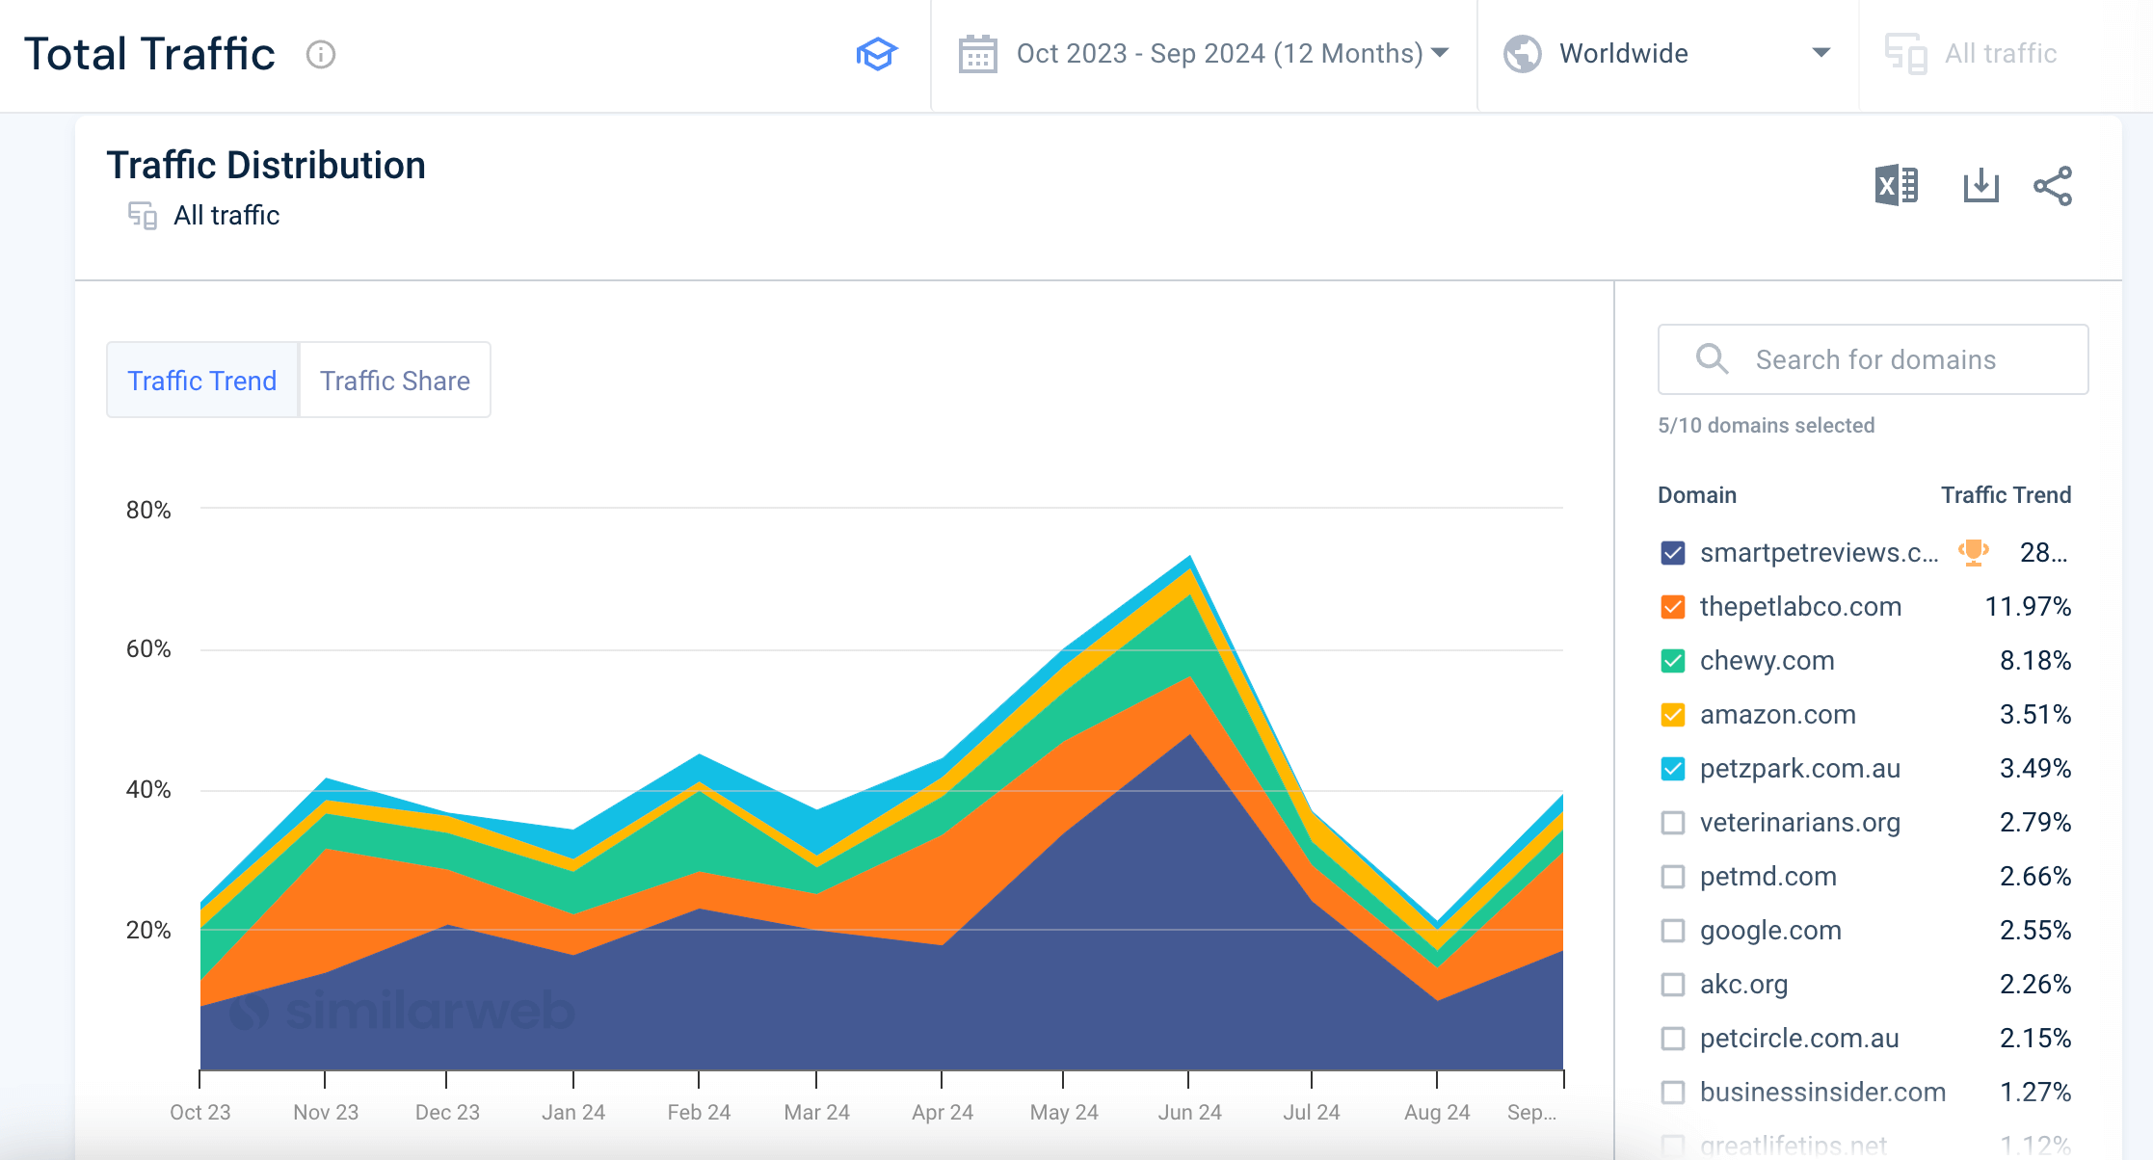Screen dimensions: 2153x1160
Task: Enable the veterinarians.org checkbox
Action: point(1673,823)
